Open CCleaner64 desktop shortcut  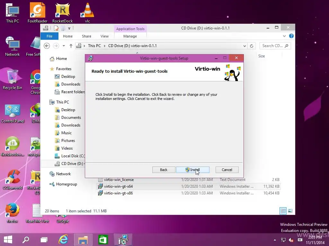[x=13, y=180]
